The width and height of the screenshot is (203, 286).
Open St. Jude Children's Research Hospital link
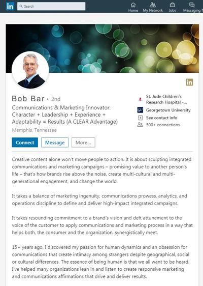166,99
